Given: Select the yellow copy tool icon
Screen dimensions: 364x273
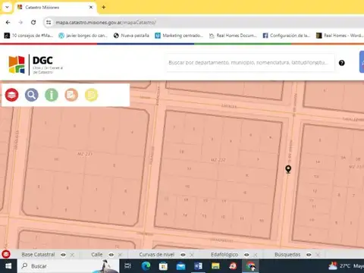Looking at the screenshot, I should (91, 95).
